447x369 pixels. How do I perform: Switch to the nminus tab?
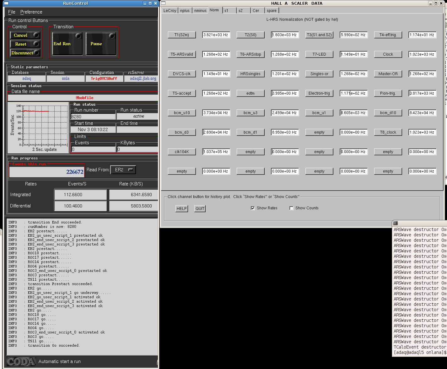tap(200, 10)
